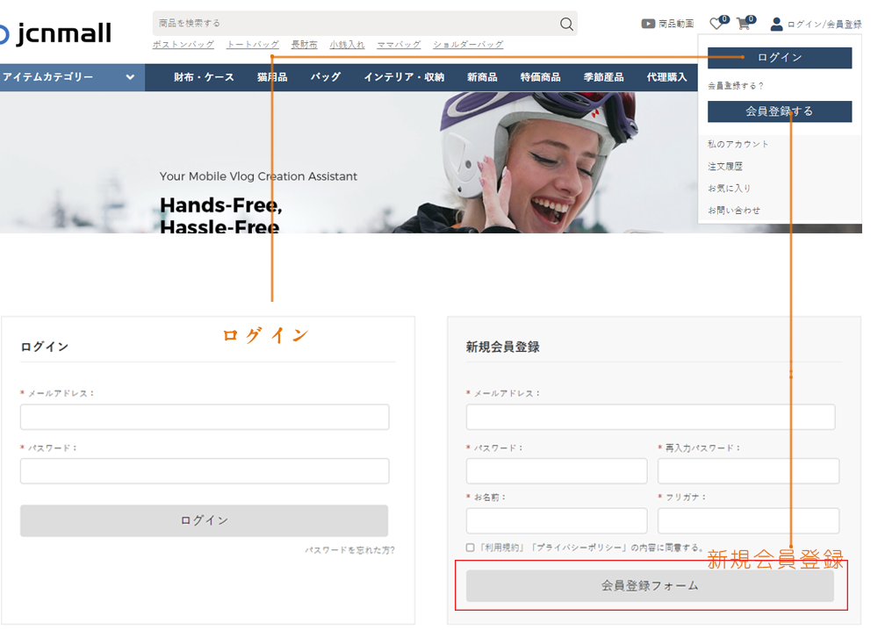This screenshot has width=878, height=630.
Task: Open the 新商品 menu
Action: [x=482, y=77]
